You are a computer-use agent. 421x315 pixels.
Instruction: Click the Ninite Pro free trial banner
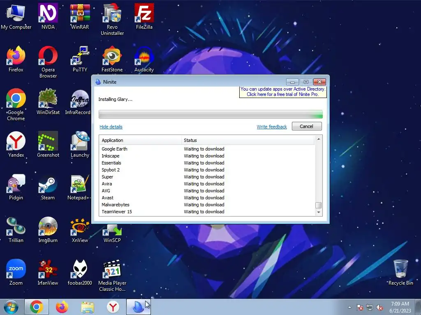283,91
